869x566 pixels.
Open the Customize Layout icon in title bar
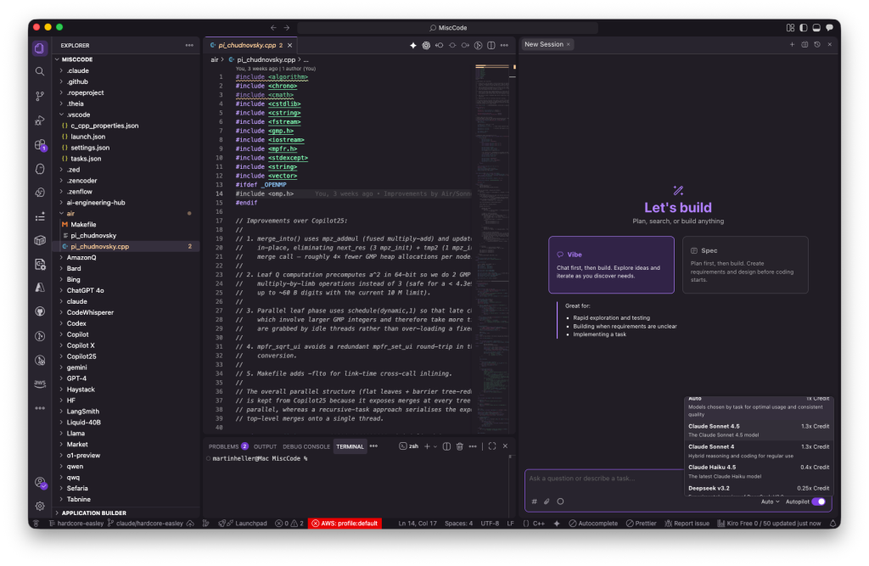[x=790, y=28]
